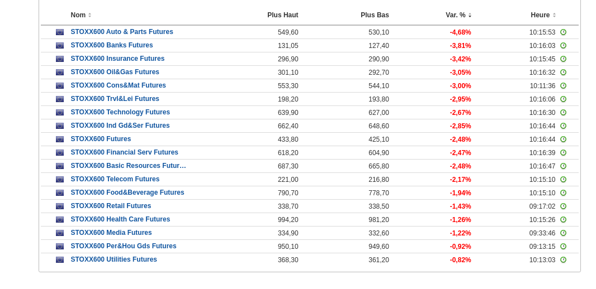This screenshot has height=289, width=596.
Task: Click the Plus Haut column header
Action: coord(282,15)
